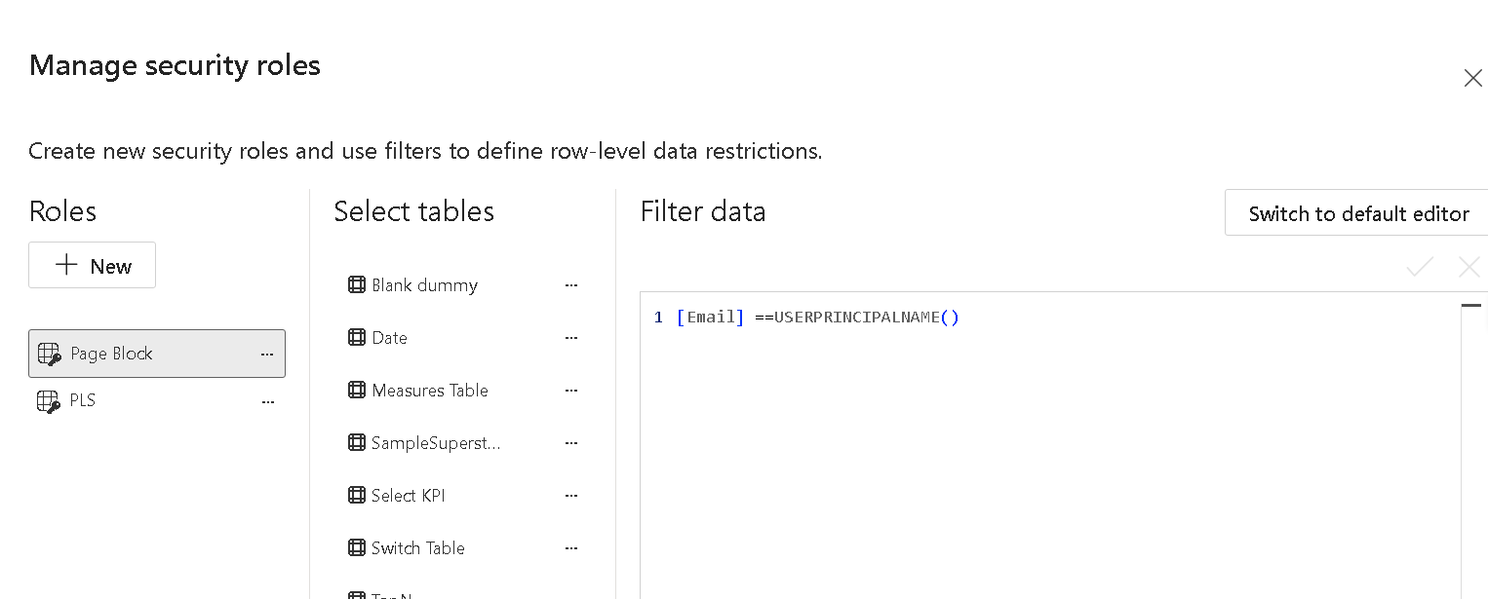
Task: Click the Page Block role icon
Action: tap(49, 354)
